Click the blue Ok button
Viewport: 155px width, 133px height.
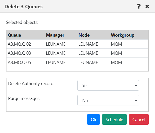(x=93, y=119)
